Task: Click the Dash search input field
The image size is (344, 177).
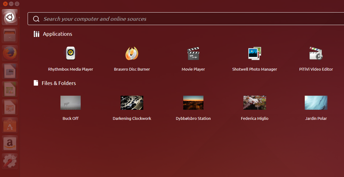Action: point(184,19)
